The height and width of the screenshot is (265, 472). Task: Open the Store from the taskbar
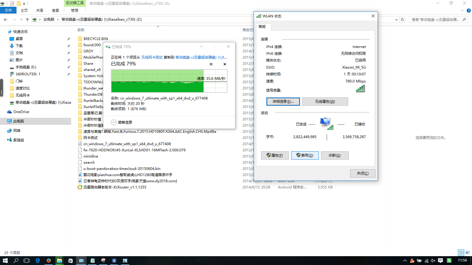click(71, 261)
